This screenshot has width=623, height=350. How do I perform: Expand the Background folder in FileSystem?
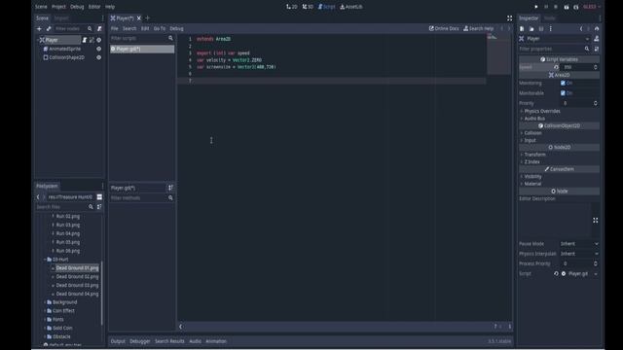point(45,302)
